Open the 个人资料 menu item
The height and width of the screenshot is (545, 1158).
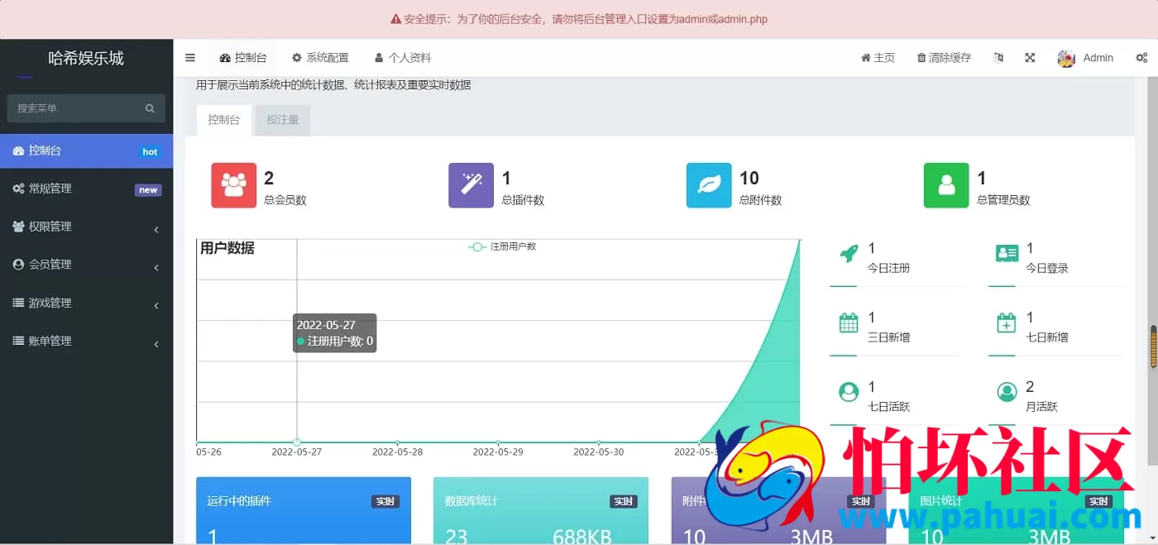(x=402, y=57)
